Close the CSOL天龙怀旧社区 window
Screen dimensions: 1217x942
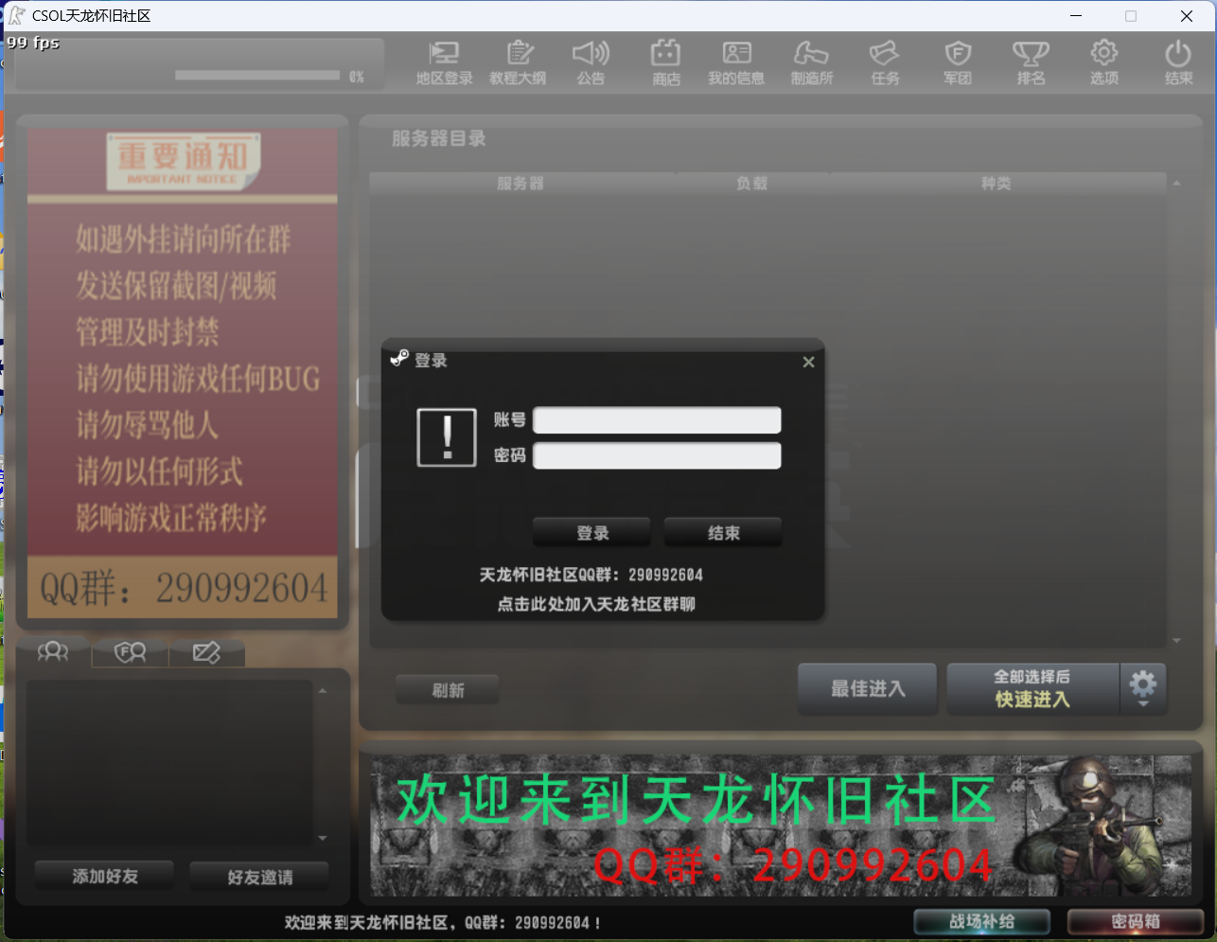(1187, 15)
